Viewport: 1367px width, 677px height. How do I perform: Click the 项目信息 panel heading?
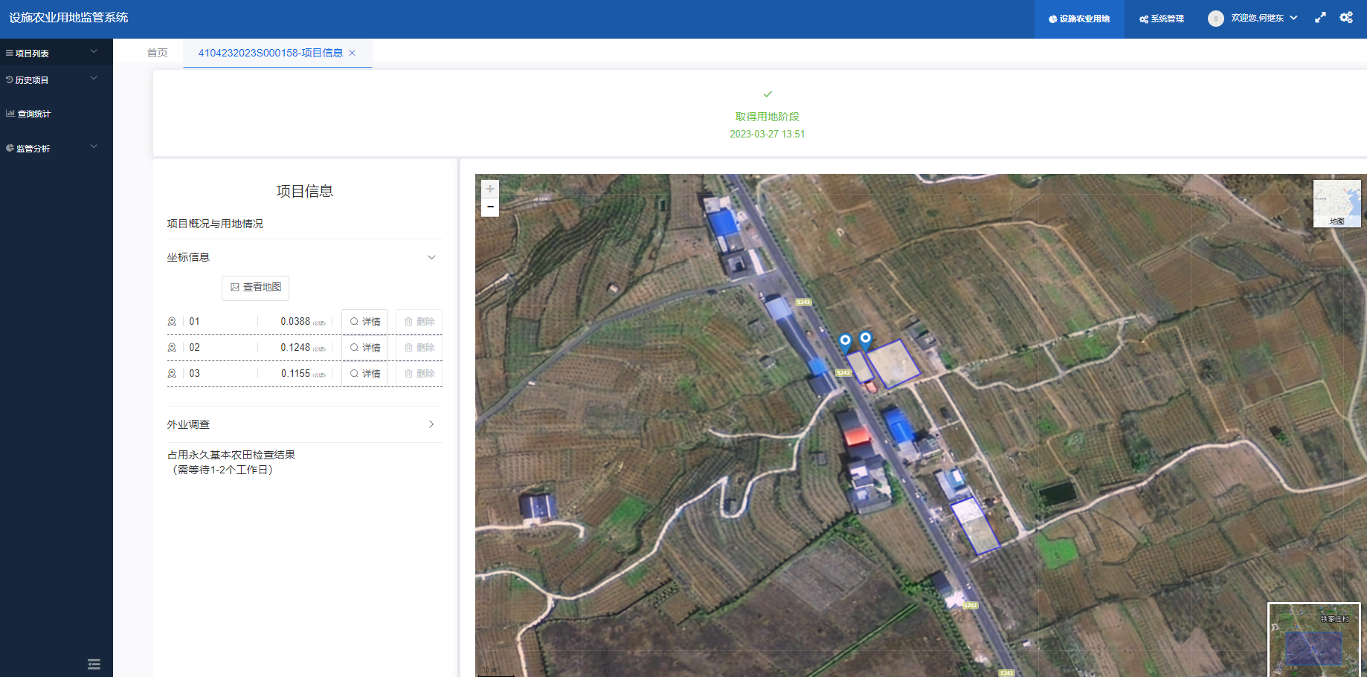coord(304,191)
